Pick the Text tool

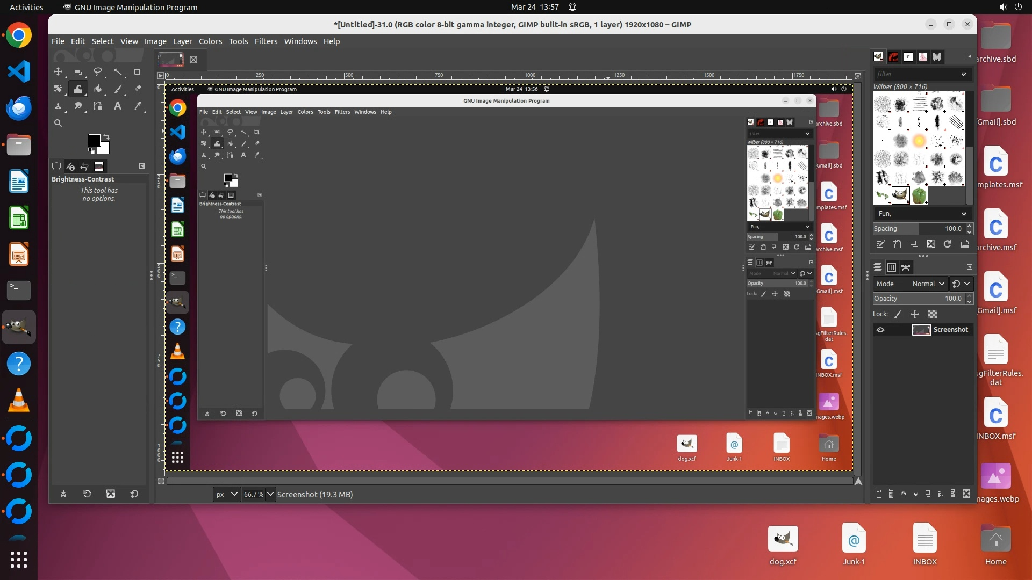(117, 106)
